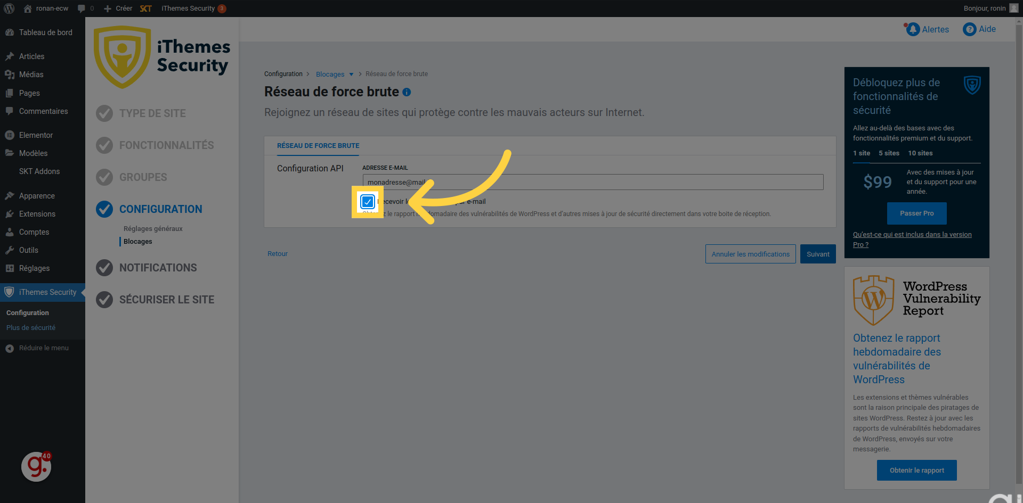Select the 1 site pricing option

click(862, 153)
